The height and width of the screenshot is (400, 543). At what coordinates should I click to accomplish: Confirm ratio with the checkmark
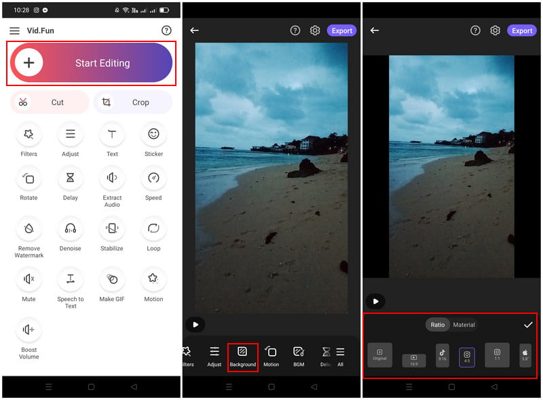point(528,325)
